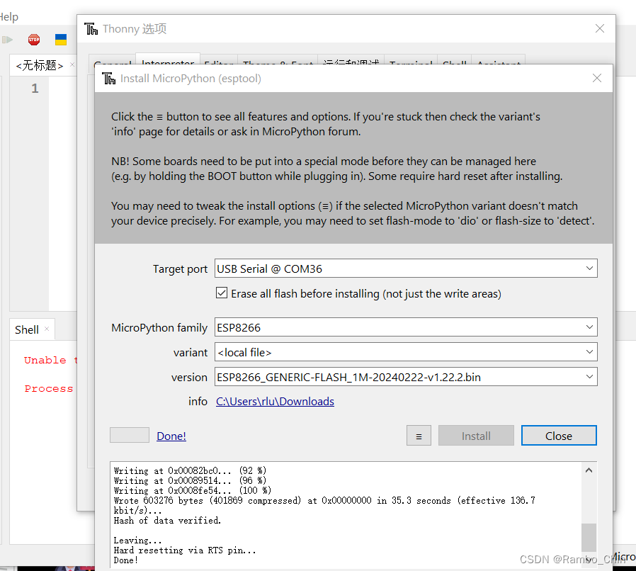
Task: Click the close icon on the 无标题 editor tab
Action: [x=72, y=64]
